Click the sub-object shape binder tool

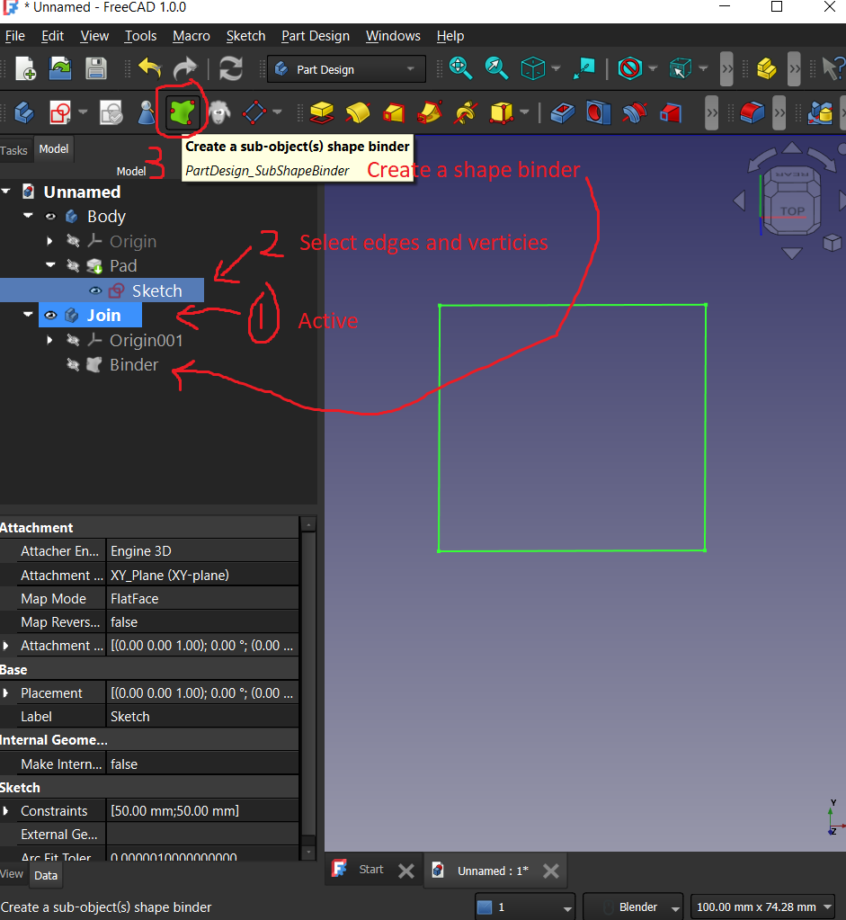[x=184, y=112]
